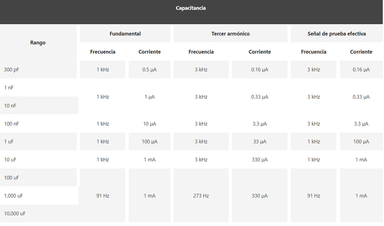Select the 10 nF range cell
This screenshot has width=384, height=226.
(11, 106)
